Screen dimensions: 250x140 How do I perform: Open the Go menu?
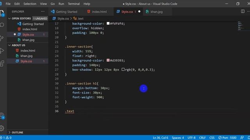[x=53, y=4]
